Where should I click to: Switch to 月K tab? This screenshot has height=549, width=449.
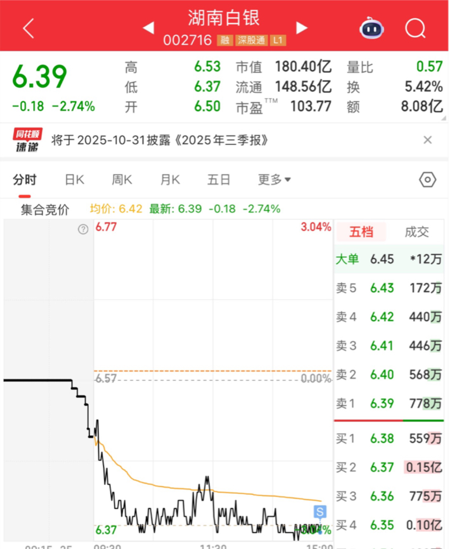[170, 180]
